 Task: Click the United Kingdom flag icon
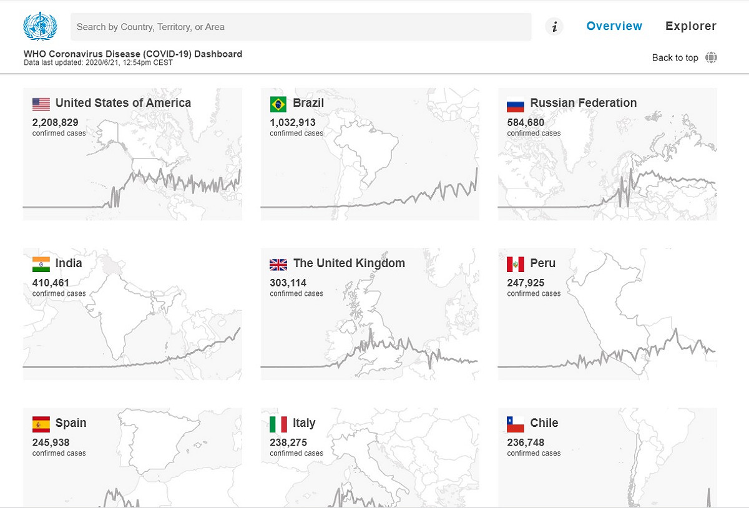coord(278,264)
